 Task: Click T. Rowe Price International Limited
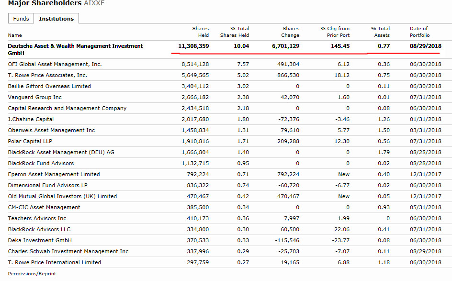55,262
